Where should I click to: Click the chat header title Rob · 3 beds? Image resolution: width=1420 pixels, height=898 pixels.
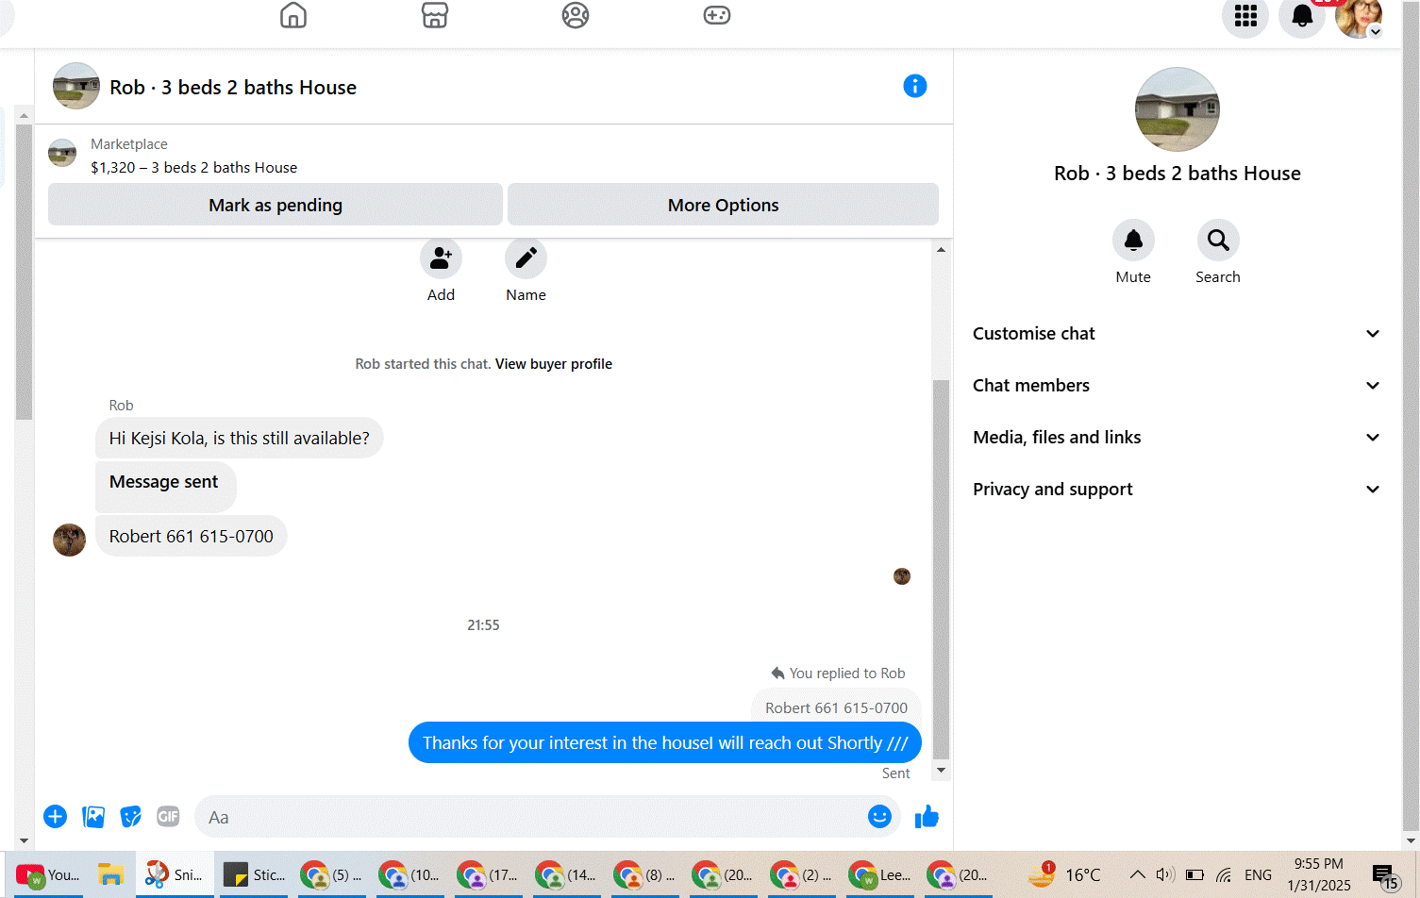(x=233, y=88)
